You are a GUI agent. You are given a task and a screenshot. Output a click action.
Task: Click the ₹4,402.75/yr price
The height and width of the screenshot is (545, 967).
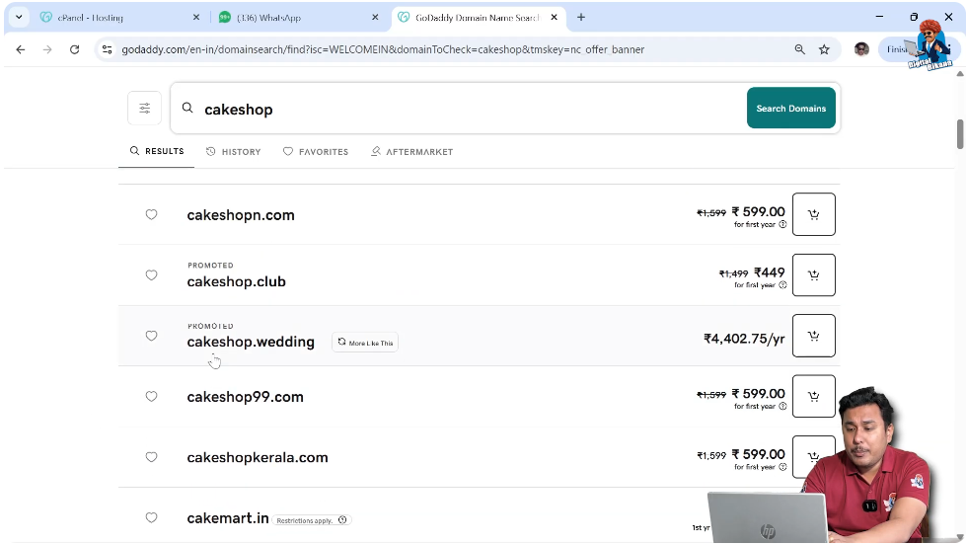coord(744,339)
